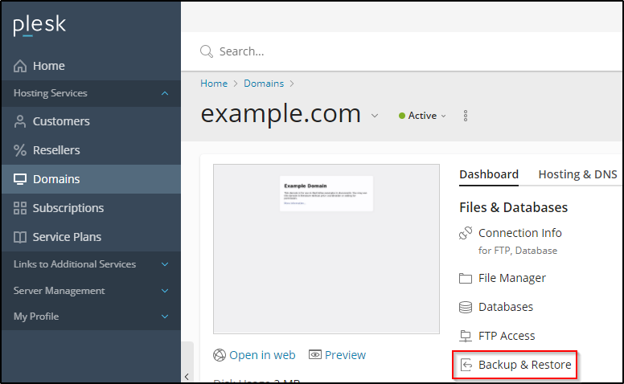The height and width of the screenshot is (384, 624).
Task: Open the three-dot more actions menu
Action: tap(466, 116)
